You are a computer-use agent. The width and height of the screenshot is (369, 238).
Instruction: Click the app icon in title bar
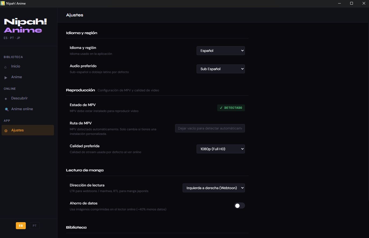(x=3, y=3)
